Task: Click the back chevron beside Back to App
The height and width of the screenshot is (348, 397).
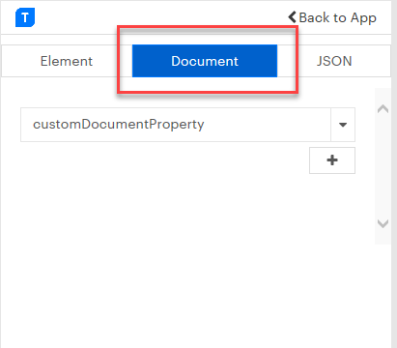Action: coord(292,17)
